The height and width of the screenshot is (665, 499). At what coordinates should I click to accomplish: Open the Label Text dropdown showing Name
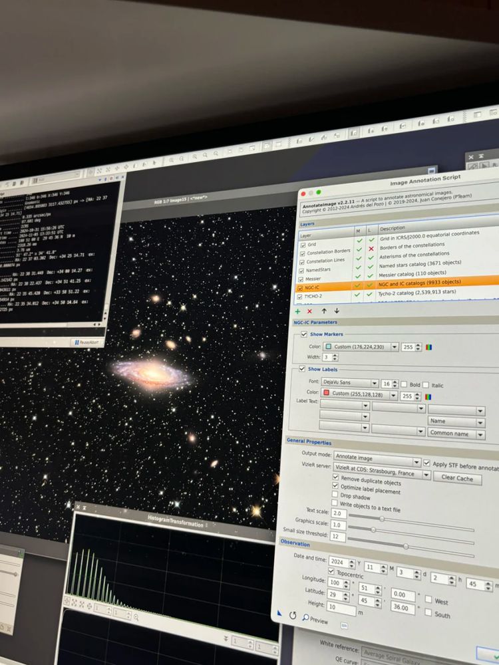456,422
